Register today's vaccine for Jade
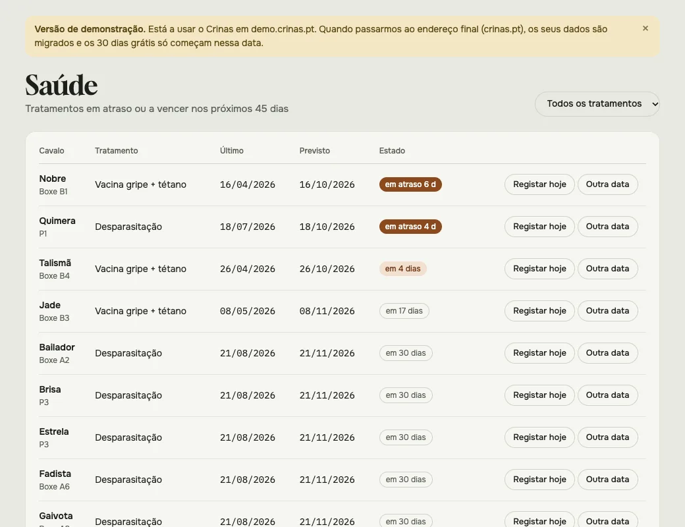The height and width of the screenshot is (527, 685). [x=539, y=311]
